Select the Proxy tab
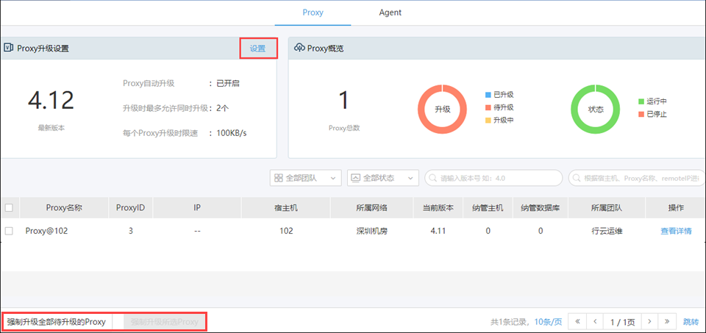This screenshot has width=706, height=333. [313, 12]
